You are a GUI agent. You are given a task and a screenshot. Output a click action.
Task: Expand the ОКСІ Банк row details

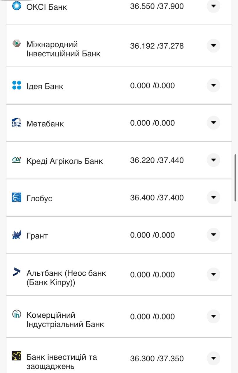(x=213, y=6)
